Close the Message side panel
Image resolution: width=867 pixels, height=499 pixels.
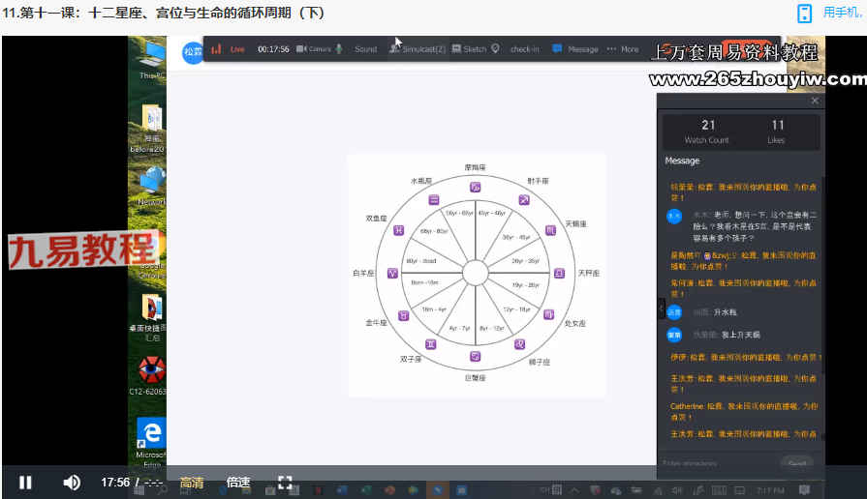click(815, 101)
